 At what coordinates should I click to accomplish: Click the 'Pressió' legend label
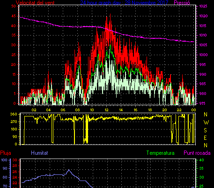[x=182, y=3]
